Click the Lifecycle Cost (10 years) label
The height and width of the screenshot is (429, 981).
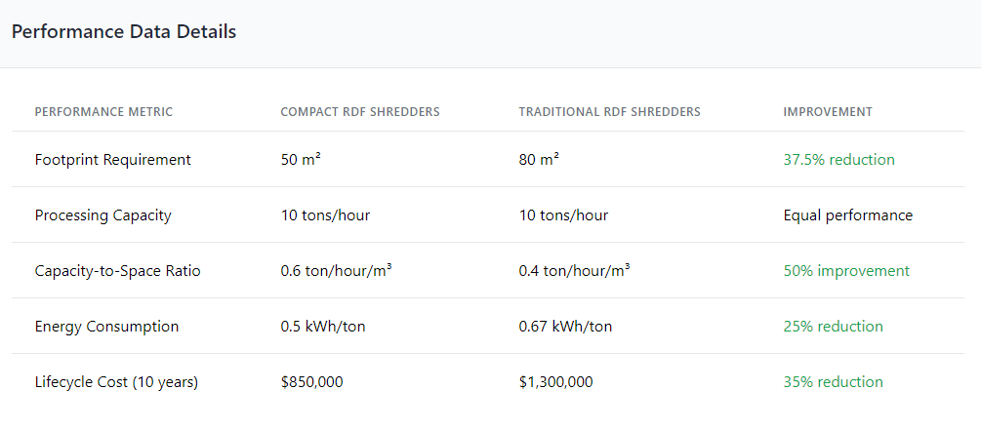click(116, 382)
